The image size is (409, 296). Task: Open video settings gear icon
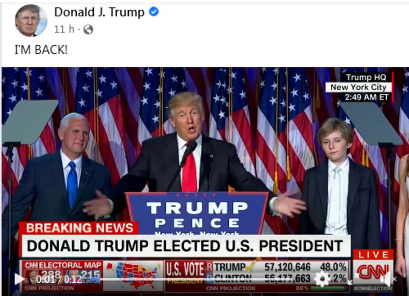click(322, 279)
